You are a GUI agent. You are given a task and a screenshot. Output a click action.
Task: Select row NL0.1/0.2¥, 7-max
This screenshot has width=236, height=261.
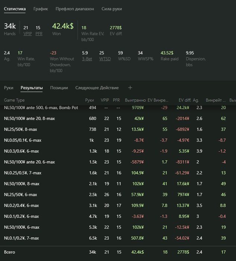118,238
